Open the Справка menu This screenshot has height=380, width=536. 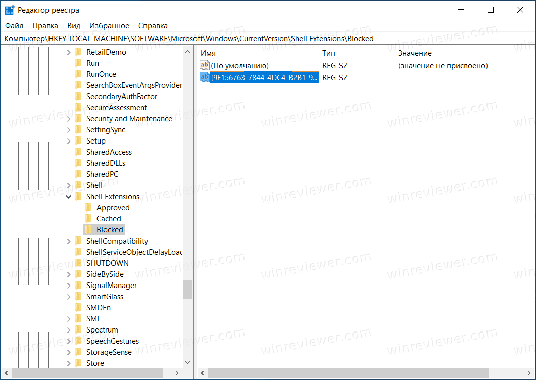pyautogui.click(x=153, y=26)
